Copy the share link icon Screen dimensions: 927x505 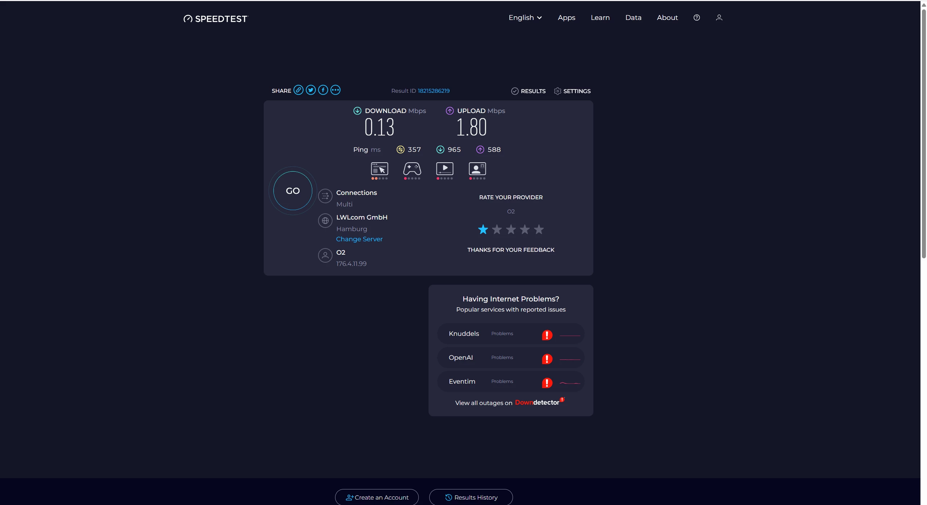click(x=298, y=90)
